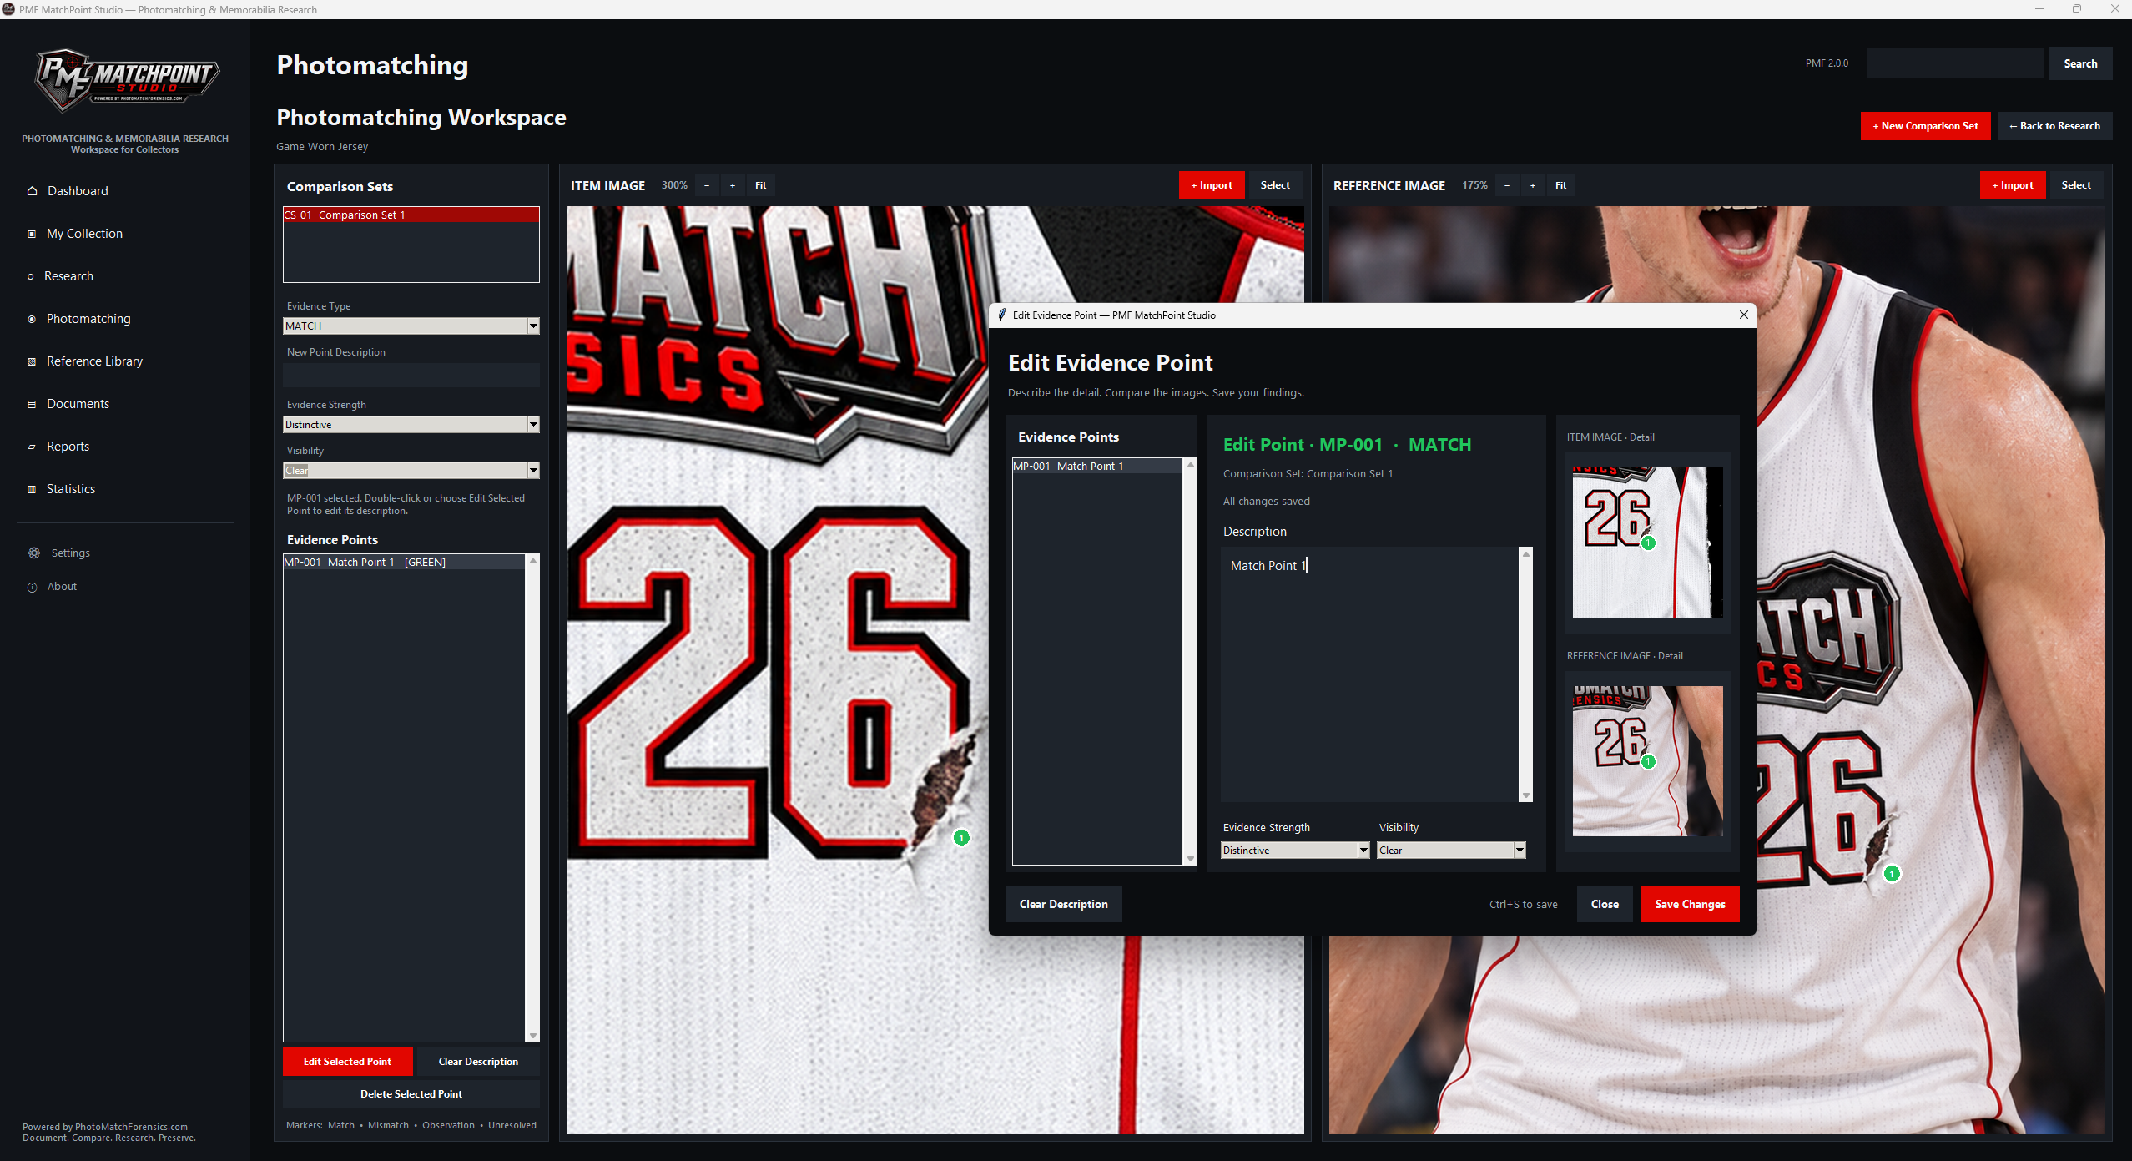2132x1161 pixels.
Task: Click the About info icon
Action: point(33,587)
